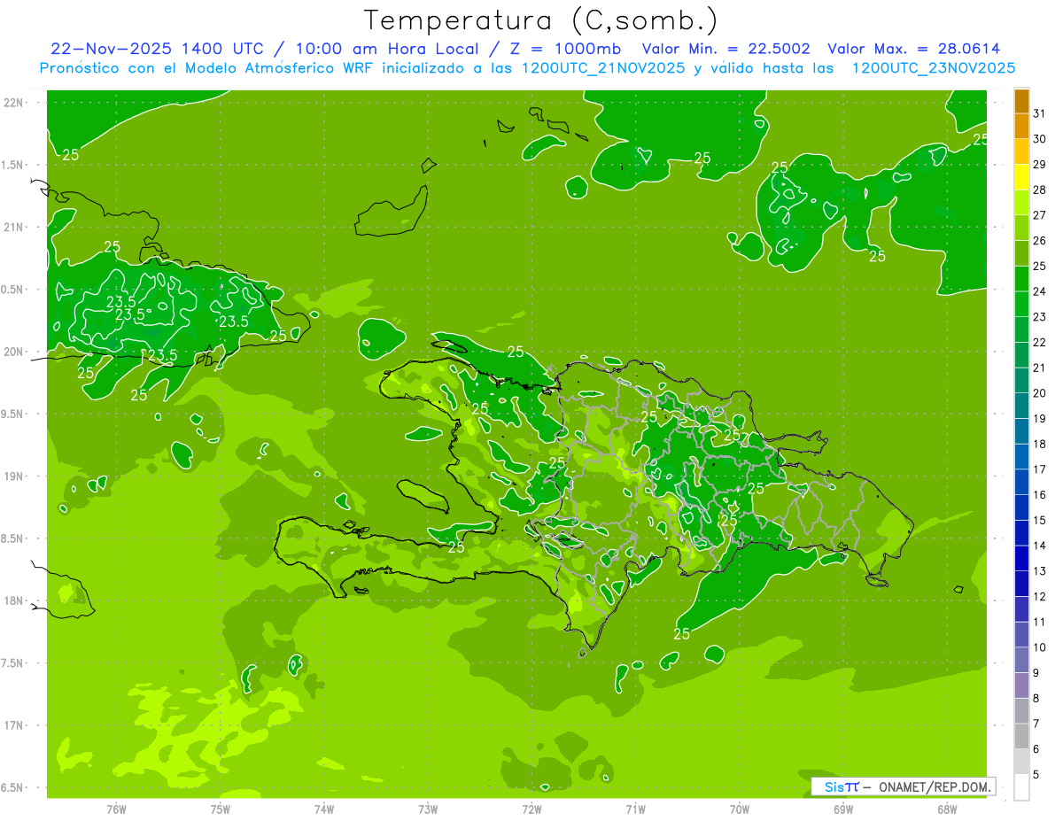Click the 19N latitude axis label
The width and height of the screenshot is (1063, 821).
(x=15, y=476)
